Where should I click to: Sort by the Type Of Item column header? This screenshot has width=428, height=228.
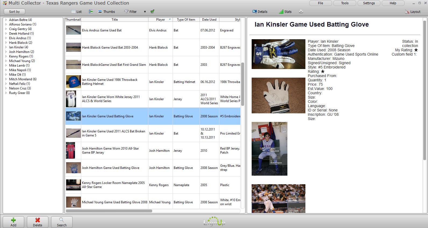[186, 20]
